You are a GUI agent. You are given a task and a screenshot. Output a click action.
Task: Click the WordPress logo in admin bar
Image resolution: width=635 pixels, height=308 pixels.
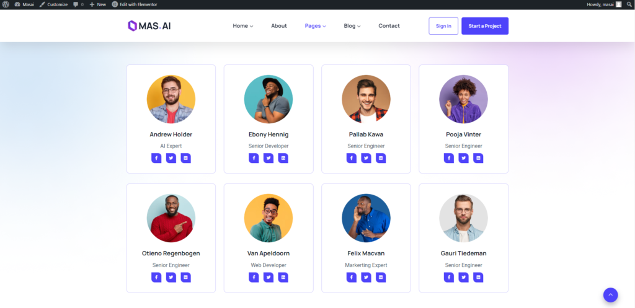pos(6,4)
